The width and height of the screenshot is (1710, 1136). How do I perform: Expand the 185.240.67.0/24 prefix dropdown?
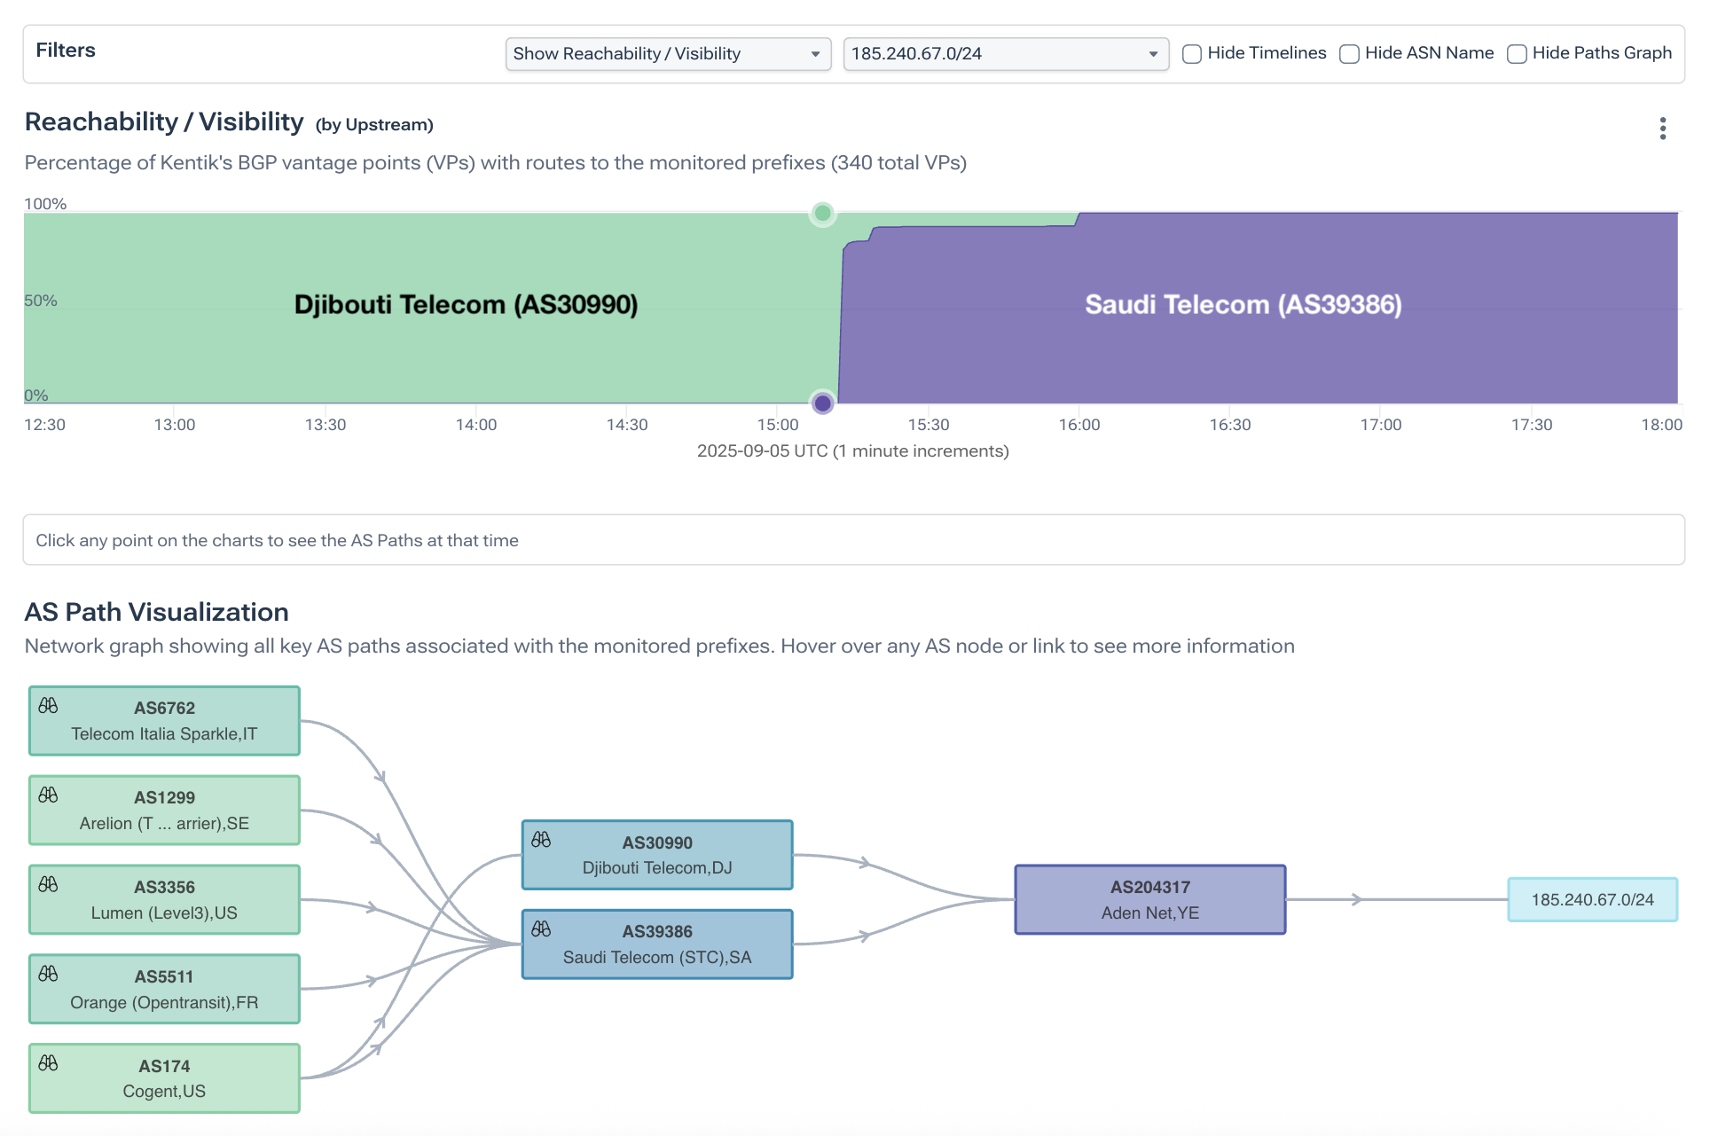coord(1006,54)
